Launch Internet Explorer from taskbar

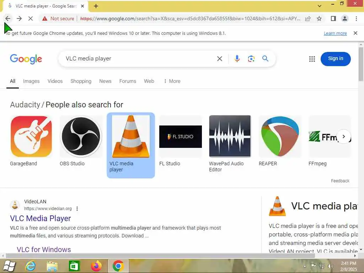pyautogui.click(x=31, y=266)
